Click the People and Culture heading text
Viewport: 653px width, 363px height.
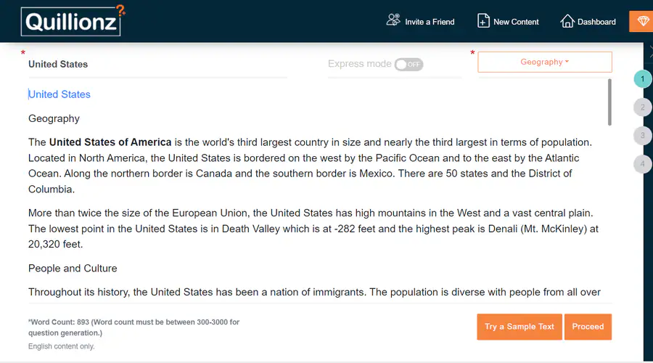pos(73,269)
